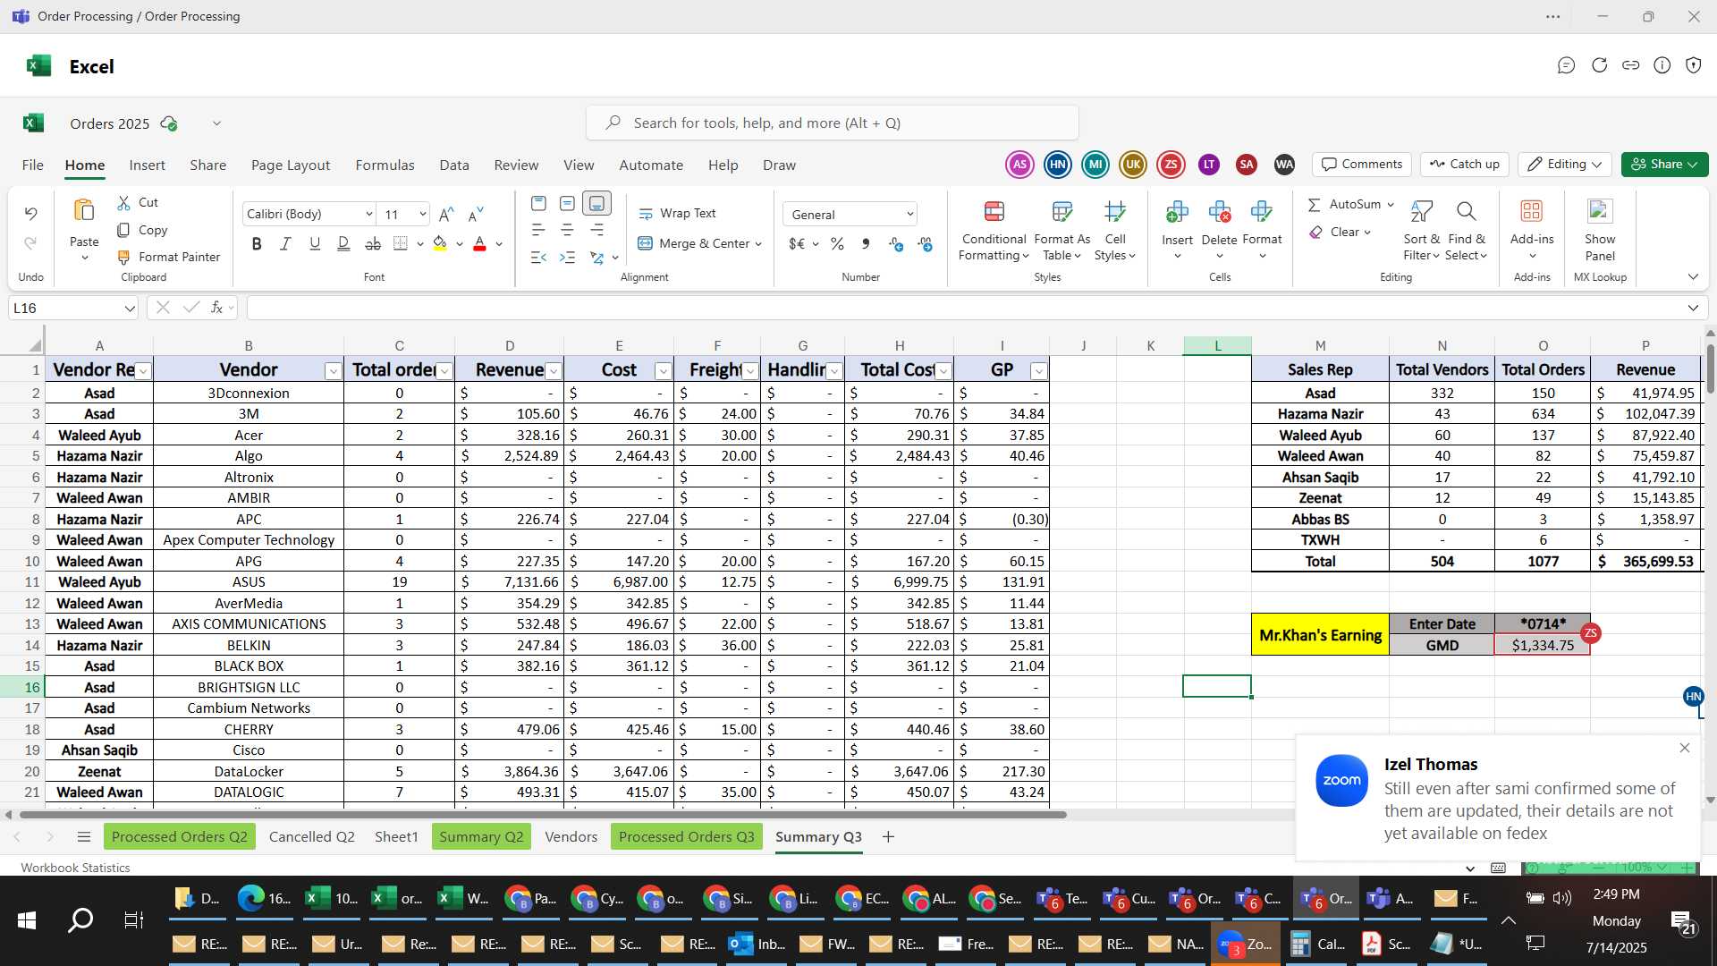This screenshot has width=1717, height=966.
Task: Toggle Italic formatting
Action: (285, 243)
